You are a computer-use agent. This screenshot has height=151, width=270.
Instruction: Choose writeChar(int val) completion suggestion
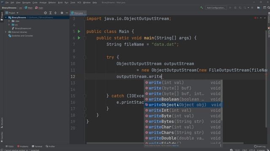(x=183, y=127)
